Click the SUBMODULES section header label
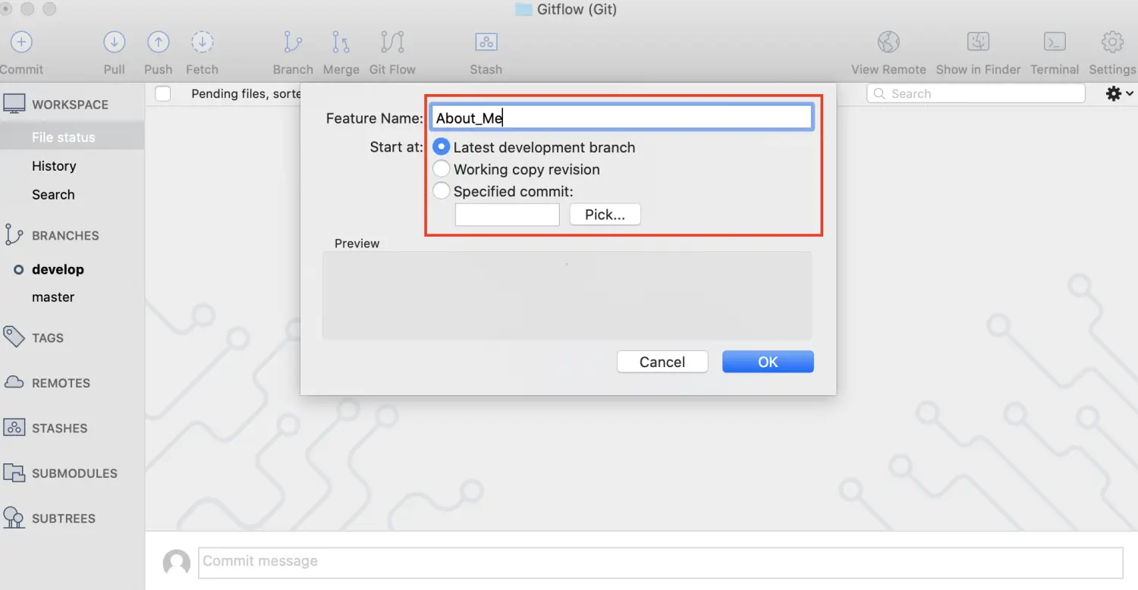Viewport: 1138px width, 590px height. pos(74,473)
